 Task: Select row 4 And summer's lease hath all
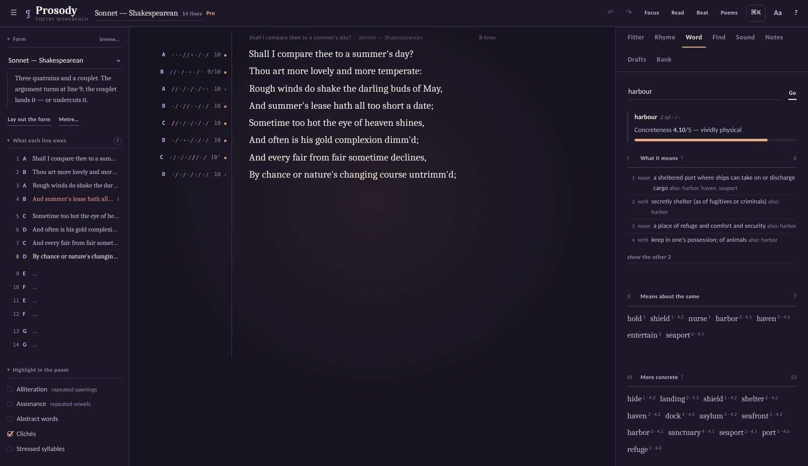click(65, 199)
